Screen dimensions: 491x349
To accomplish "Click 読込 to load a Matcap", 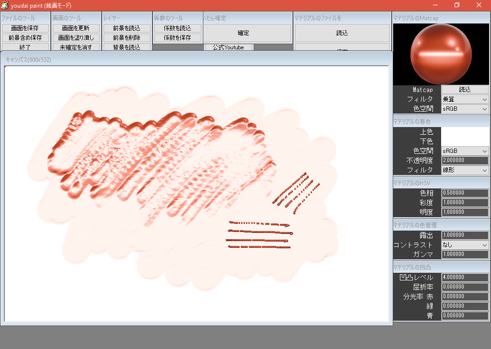I will (x=464, y=90).
